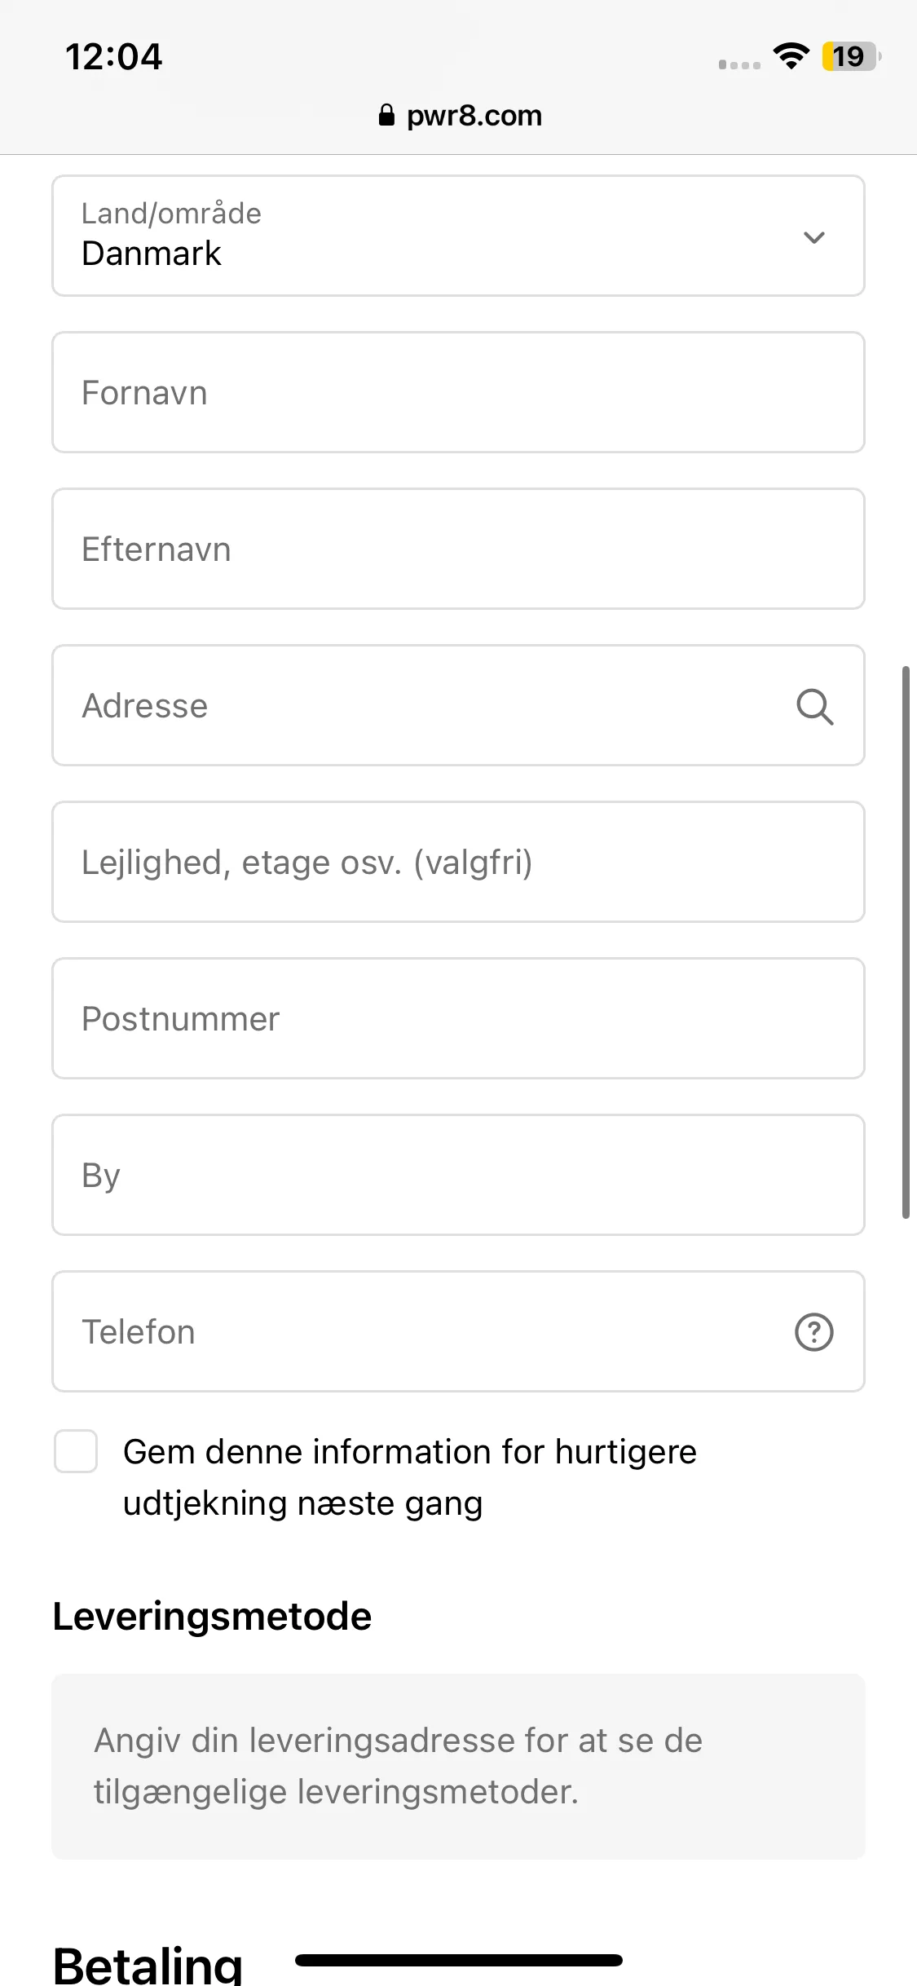Tap the clock showing 12:04
This screenshot has width=917, height=1986.
coord(113,57)
